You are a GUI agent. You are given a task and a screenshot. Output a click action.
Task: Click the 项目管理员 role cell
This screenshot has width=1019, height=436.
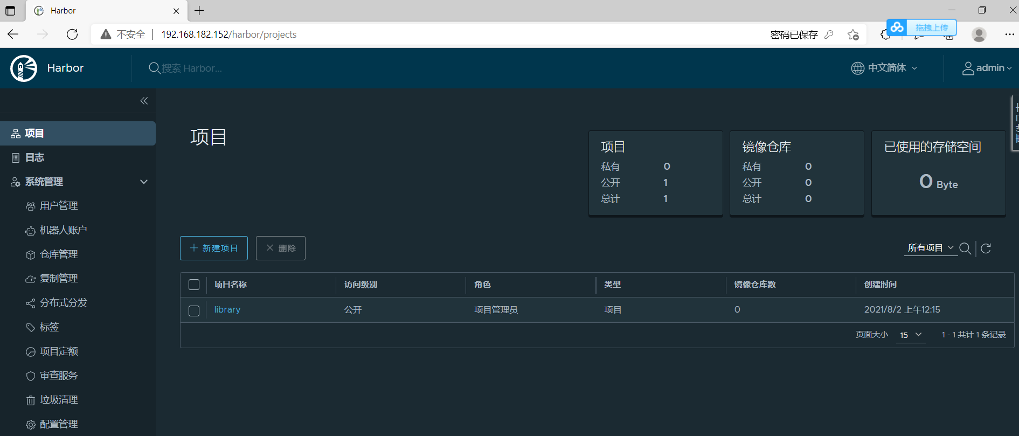[496, 310]
